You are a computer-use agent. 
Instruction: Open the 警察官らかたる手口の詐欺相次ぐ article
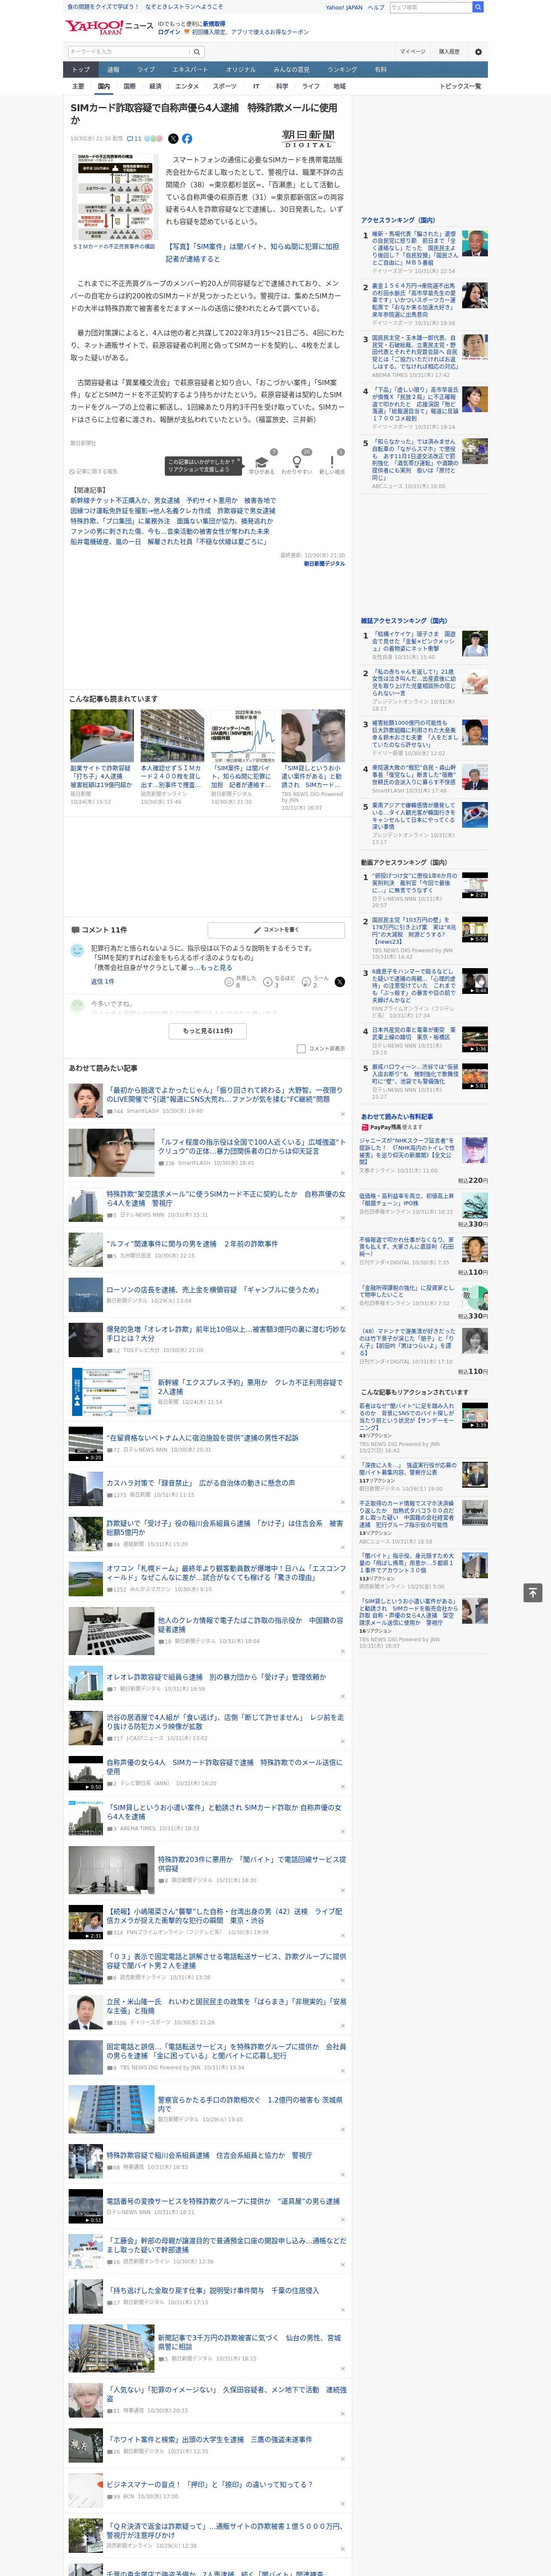pyautogui.click(x=250, y=2104)
